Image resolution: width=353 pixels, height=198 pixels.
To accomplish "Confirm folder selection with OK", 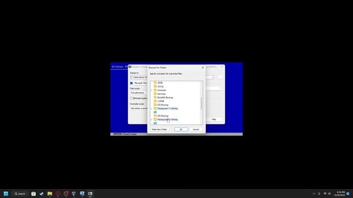I will coord(181,130).
